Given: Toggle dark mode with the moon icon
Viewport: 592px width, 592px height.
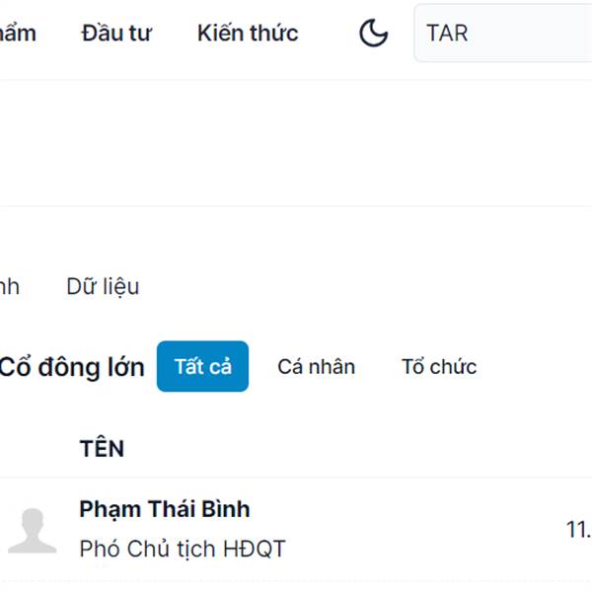Looking at the screenshot, I should [373, 33].
